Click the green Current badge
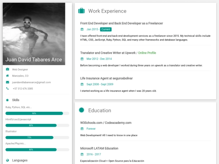219x164 pixels. (x=106, y=29)
